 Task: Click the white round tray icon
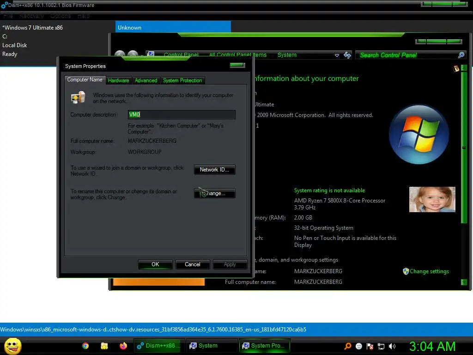point(359,346)
